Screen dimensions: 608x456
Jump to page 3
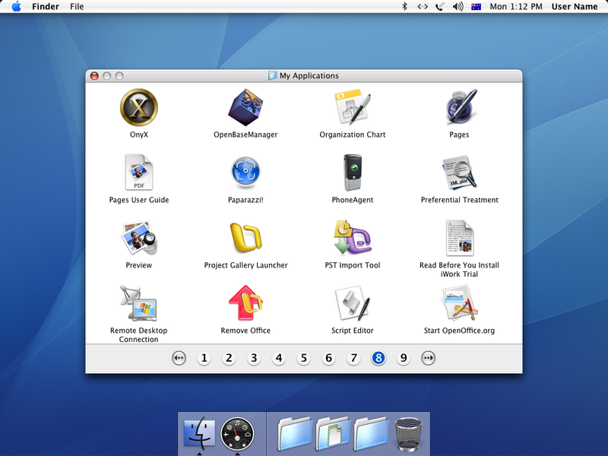pyautogui.click(x=254, y=358)
